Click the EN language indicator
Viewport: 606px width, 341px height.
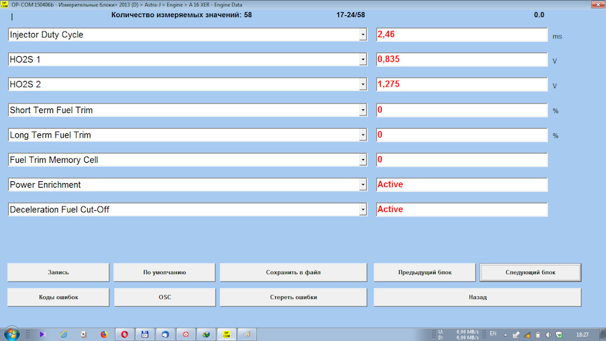point(493,333)
